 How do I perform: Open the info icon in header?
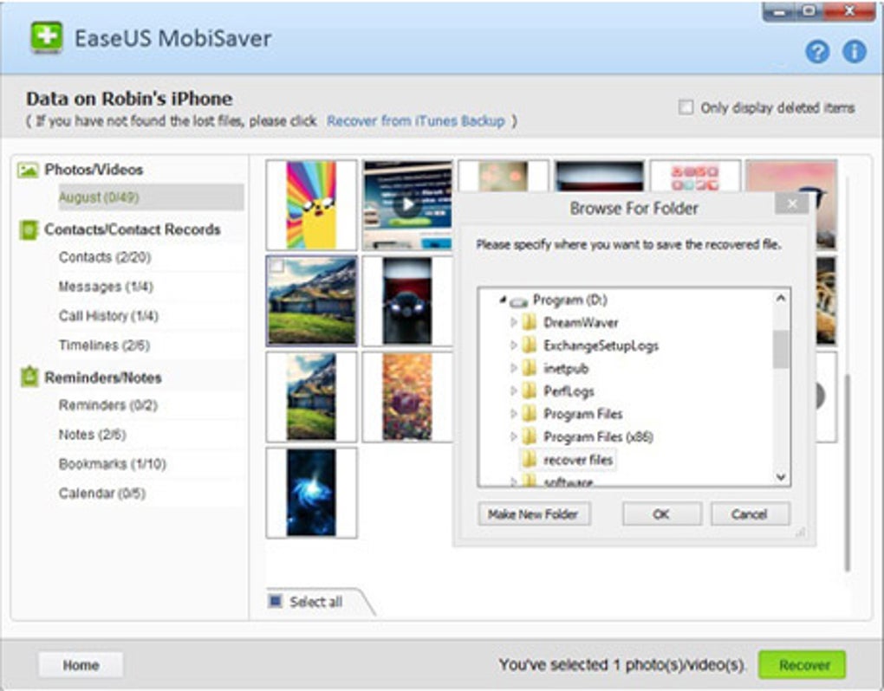point(855,52)
